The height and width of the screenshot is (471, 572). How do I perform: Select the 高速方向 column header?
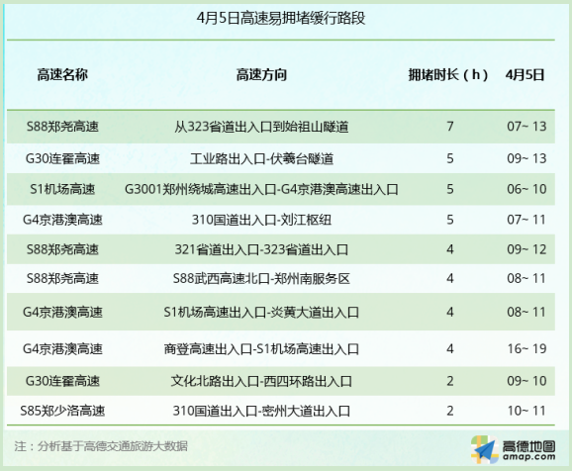click(261, 75)
